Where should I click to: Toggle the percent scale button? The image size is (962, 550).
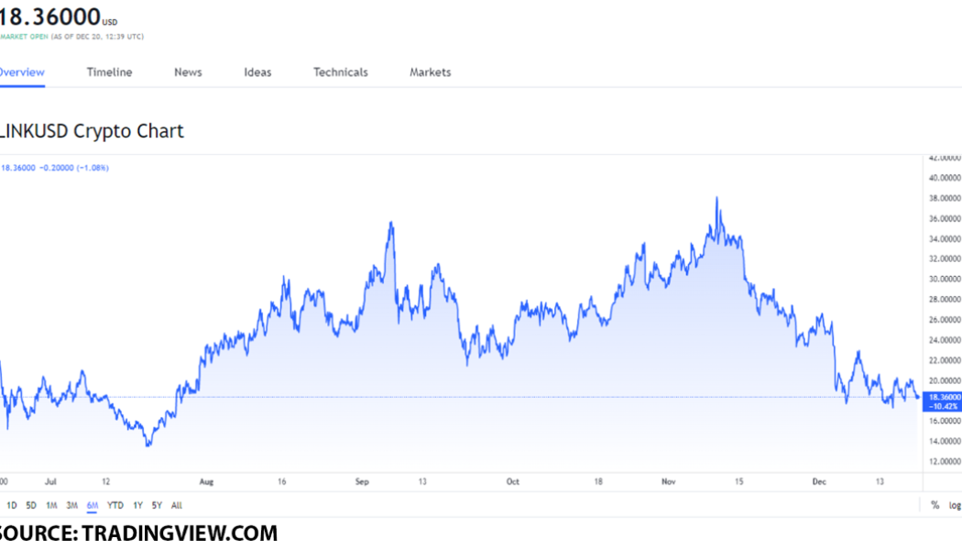pyautogui.click(x=935, y=505)
